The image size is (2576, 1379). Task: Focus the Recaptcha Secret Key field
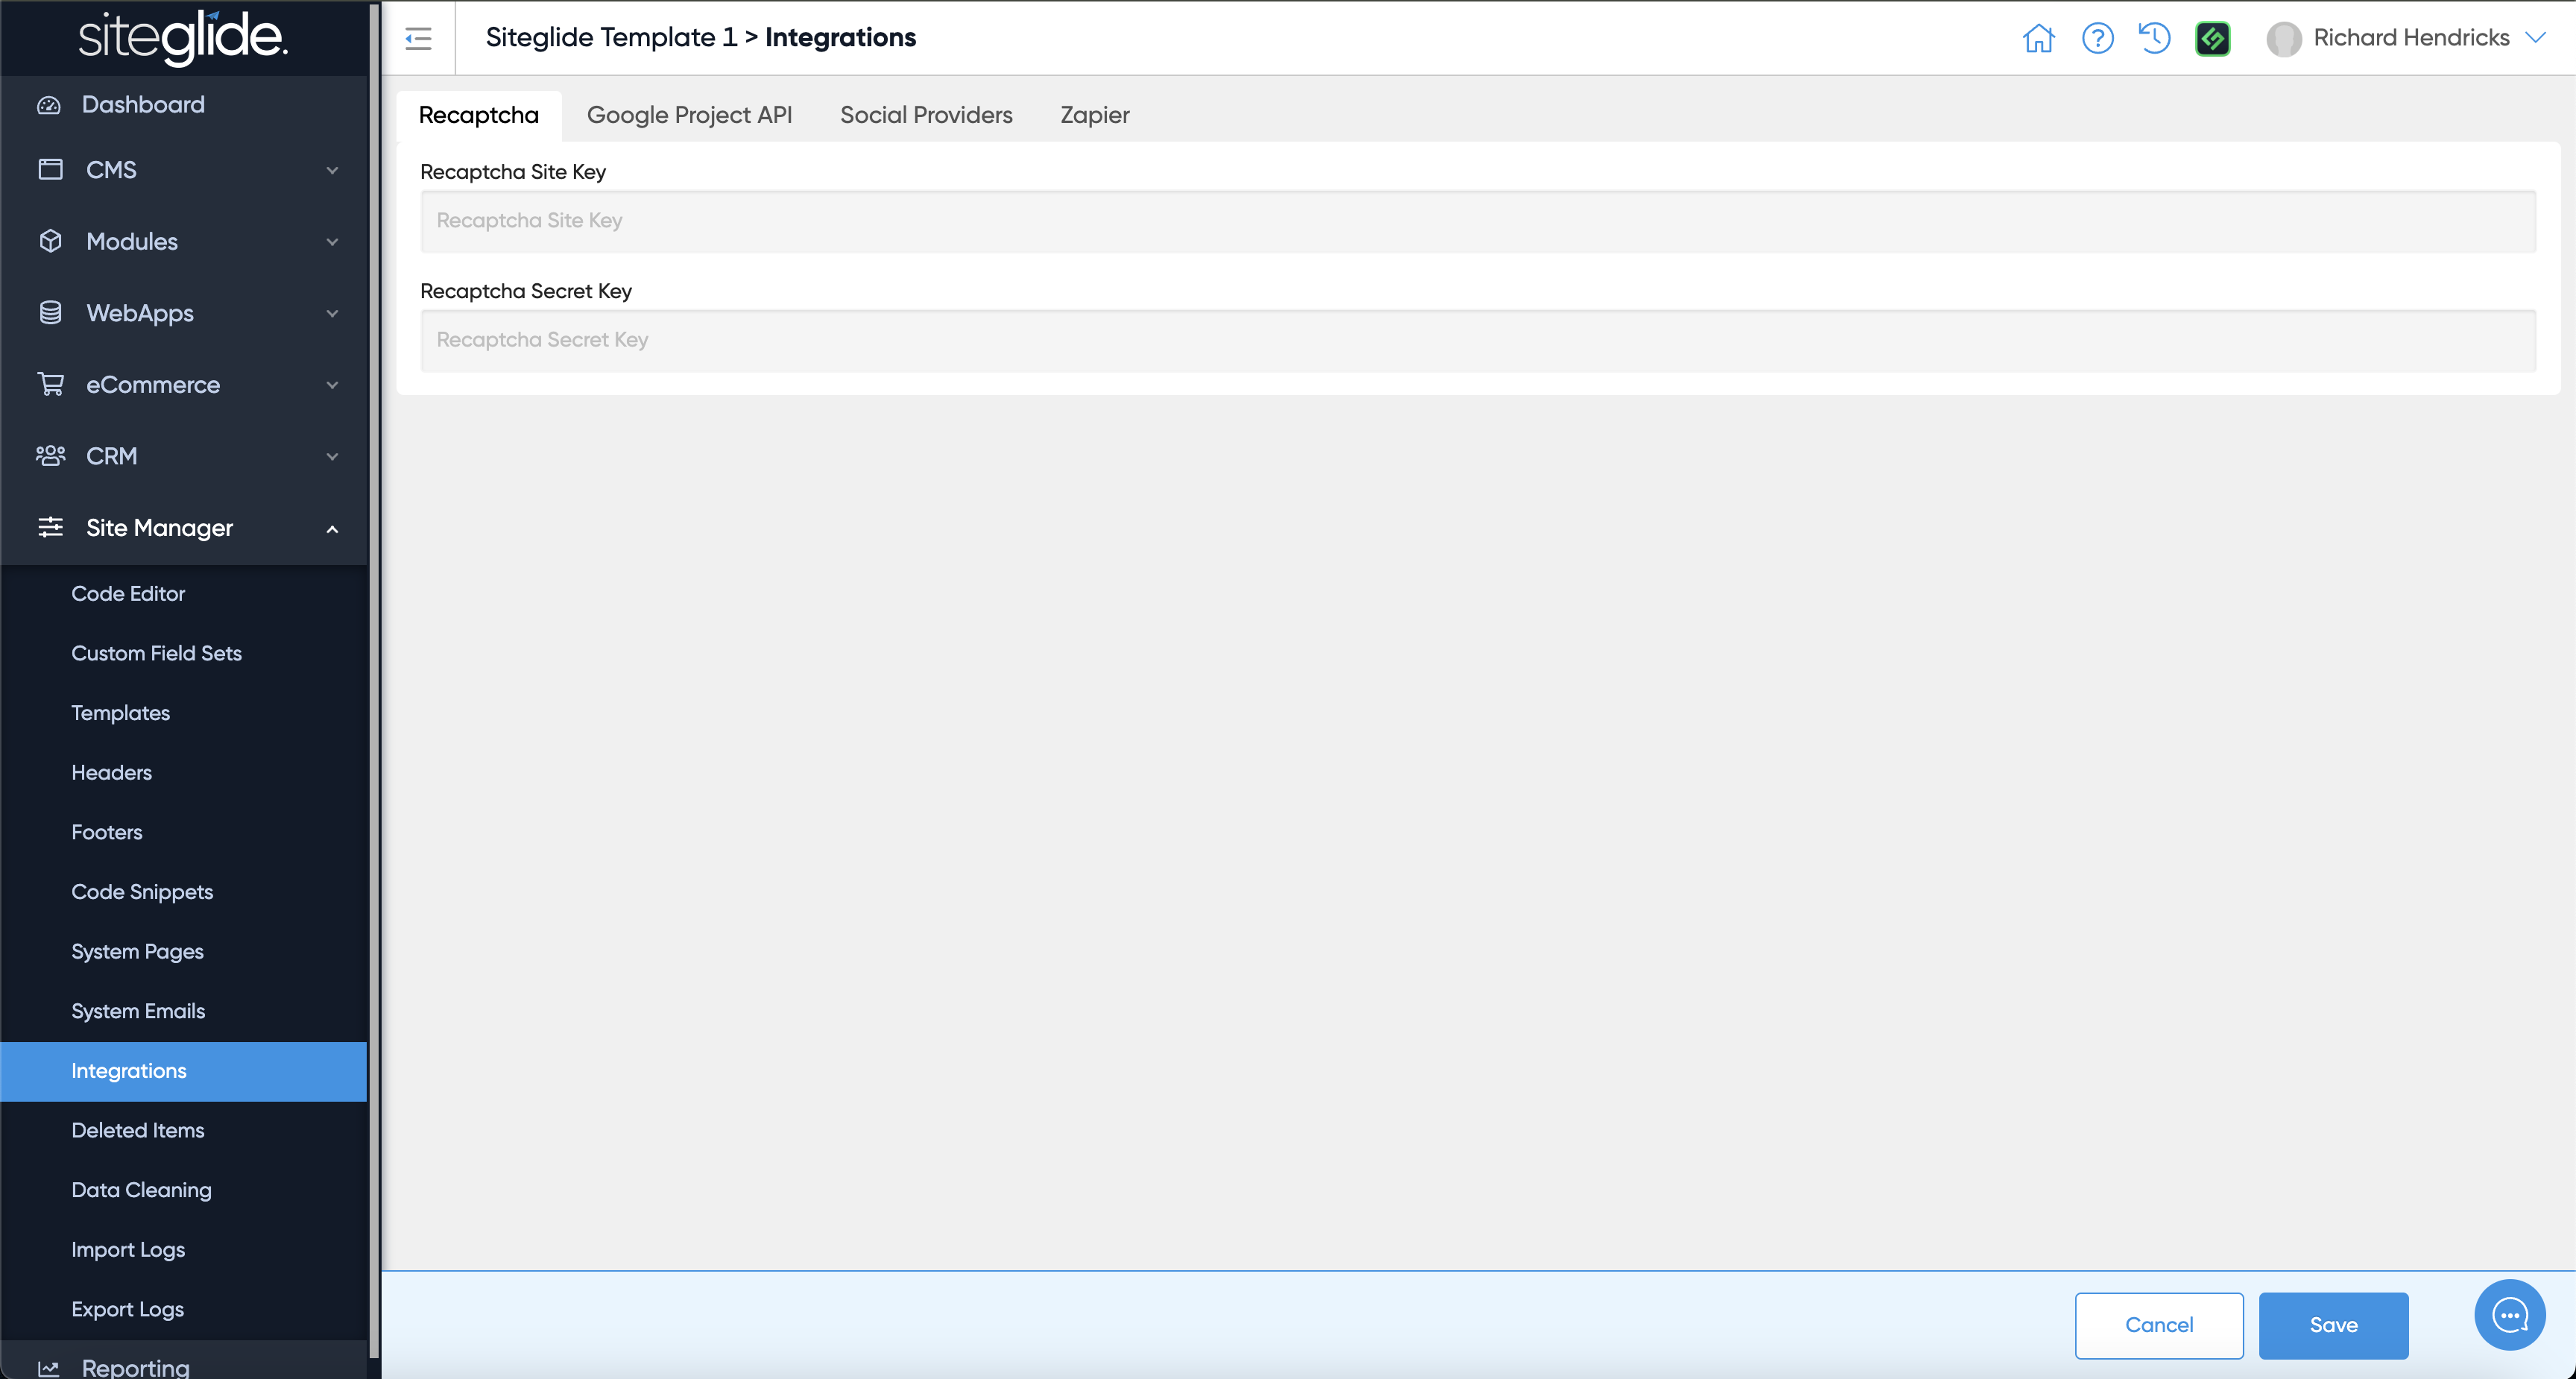1477,340
